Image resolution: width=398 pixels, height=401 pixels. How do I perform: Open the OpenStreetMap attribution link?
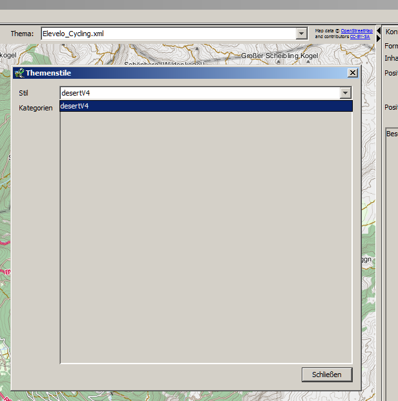point(356,30)
